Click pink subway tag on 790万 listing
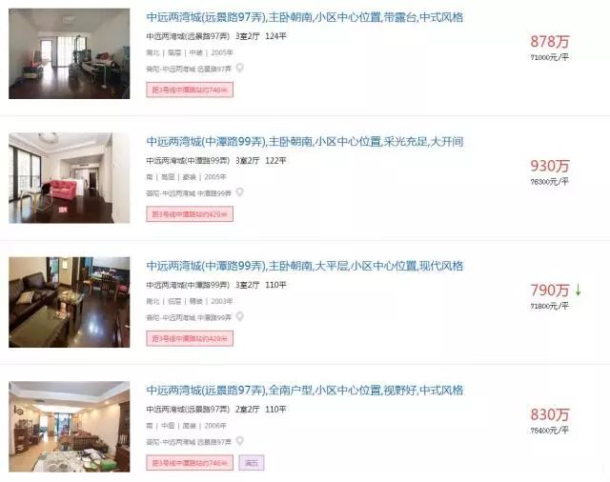610x482 pixels. pos(190,338)
